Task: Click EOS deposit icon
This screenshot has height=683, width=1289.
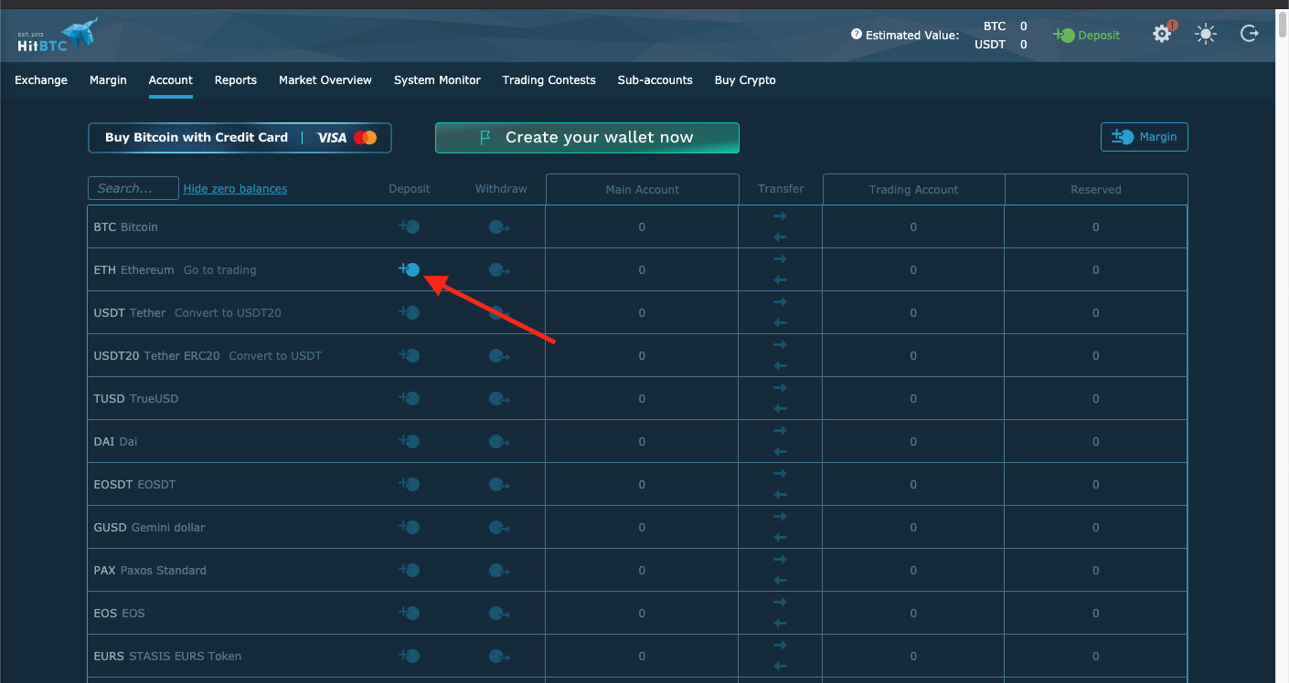Action: [409, 613]
